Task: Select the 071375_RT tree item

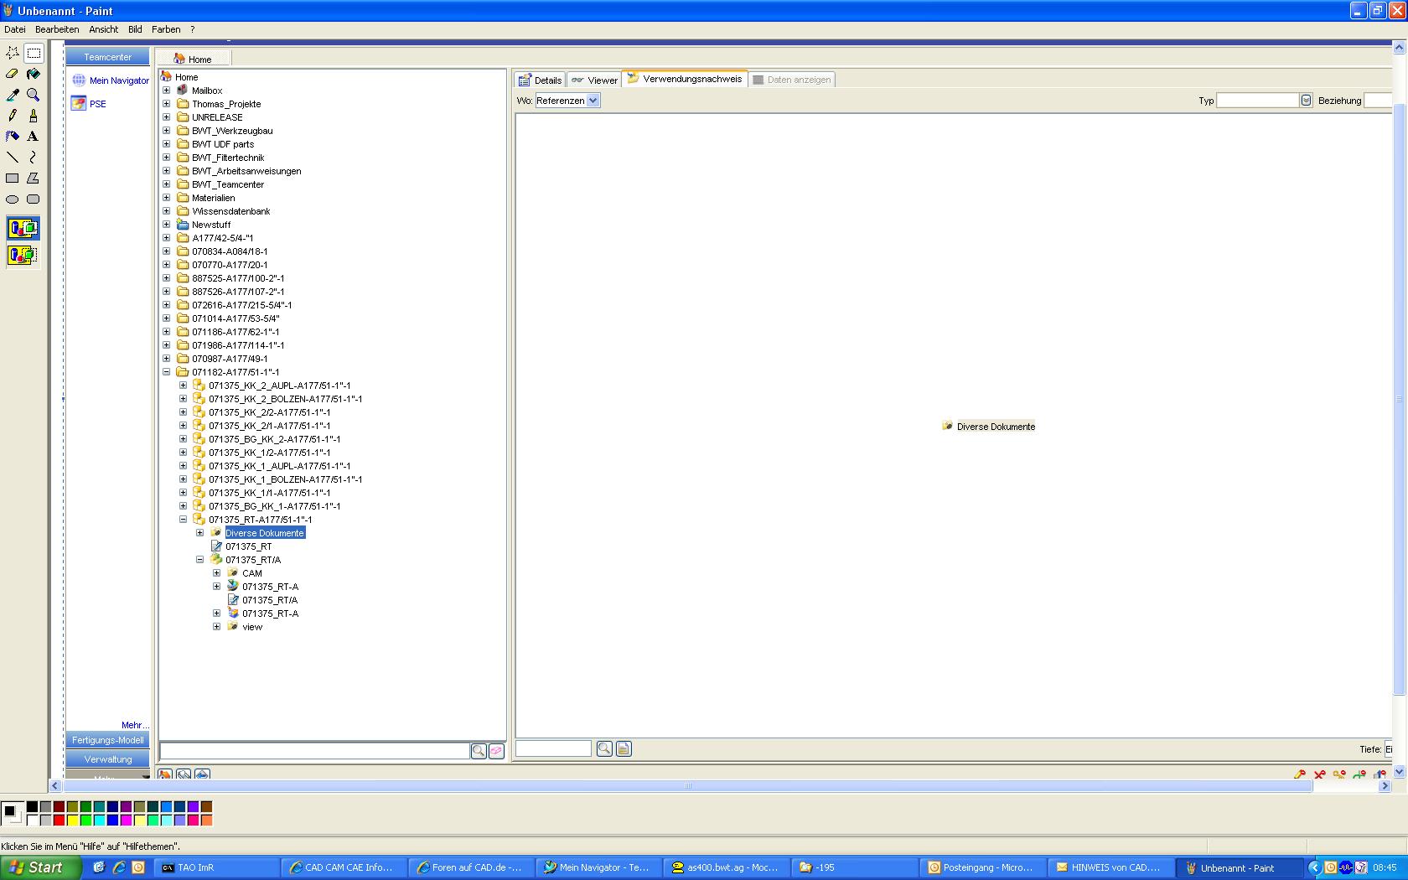Action: [248, 546]
